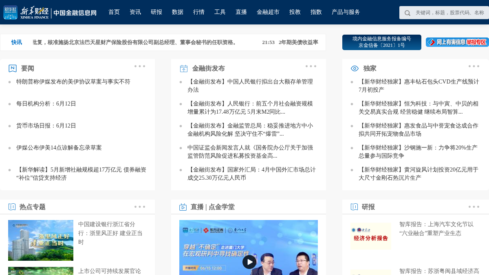Click the 直播 TV icon
This screenshot has height=275, width=489.
183,207
